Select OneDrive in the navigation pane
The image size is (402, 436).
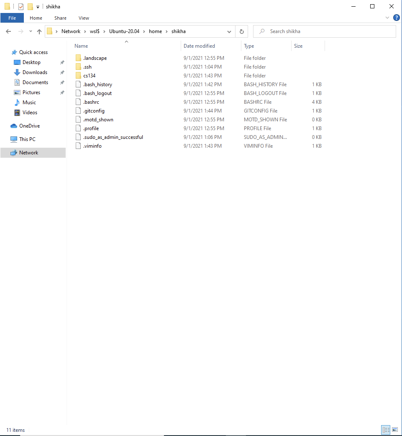(x=29, y=126)
